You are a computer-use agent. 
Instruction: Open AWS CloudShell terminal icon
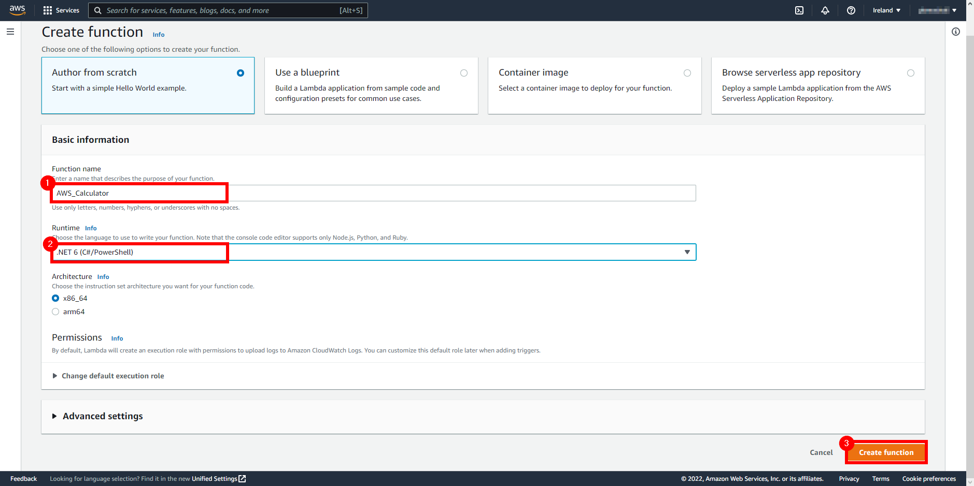(x=799, y=10)
